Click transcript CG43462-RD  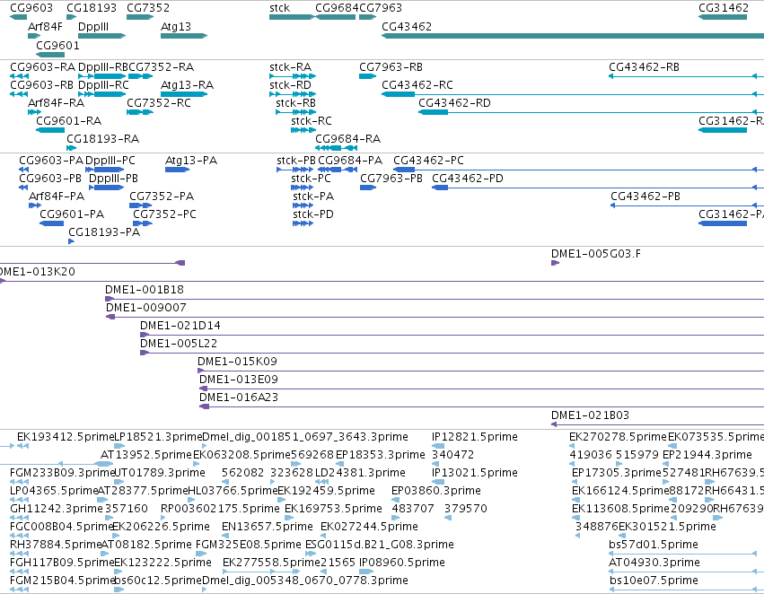tap(591, 112)
